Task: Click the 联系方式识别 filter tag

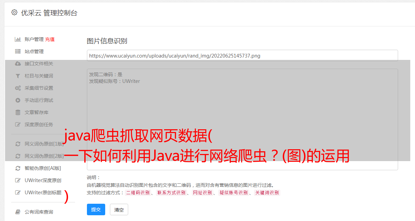Action: pyautogui.click(x=171, y=193)
